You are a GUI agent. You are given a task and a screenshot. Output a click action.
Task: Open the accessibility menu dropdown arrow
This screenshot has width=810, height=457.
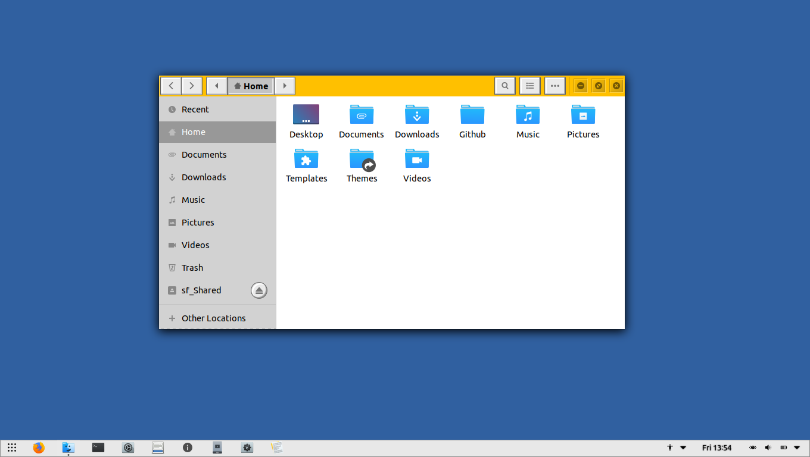[683, 447]
